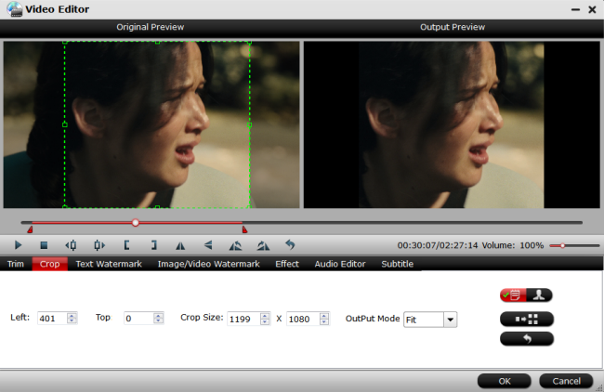Image resolution: width=604 pixels, height=392 pixels.
Task: Confirm edits with the OK button
Action: pyautogui.click(x=504, y=381)
